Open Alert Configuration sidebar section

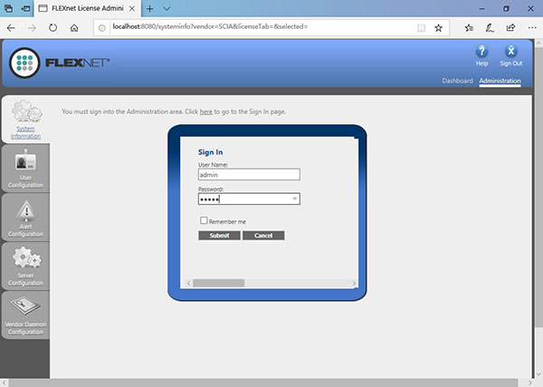pyautogui.click(x=25, y=218)
